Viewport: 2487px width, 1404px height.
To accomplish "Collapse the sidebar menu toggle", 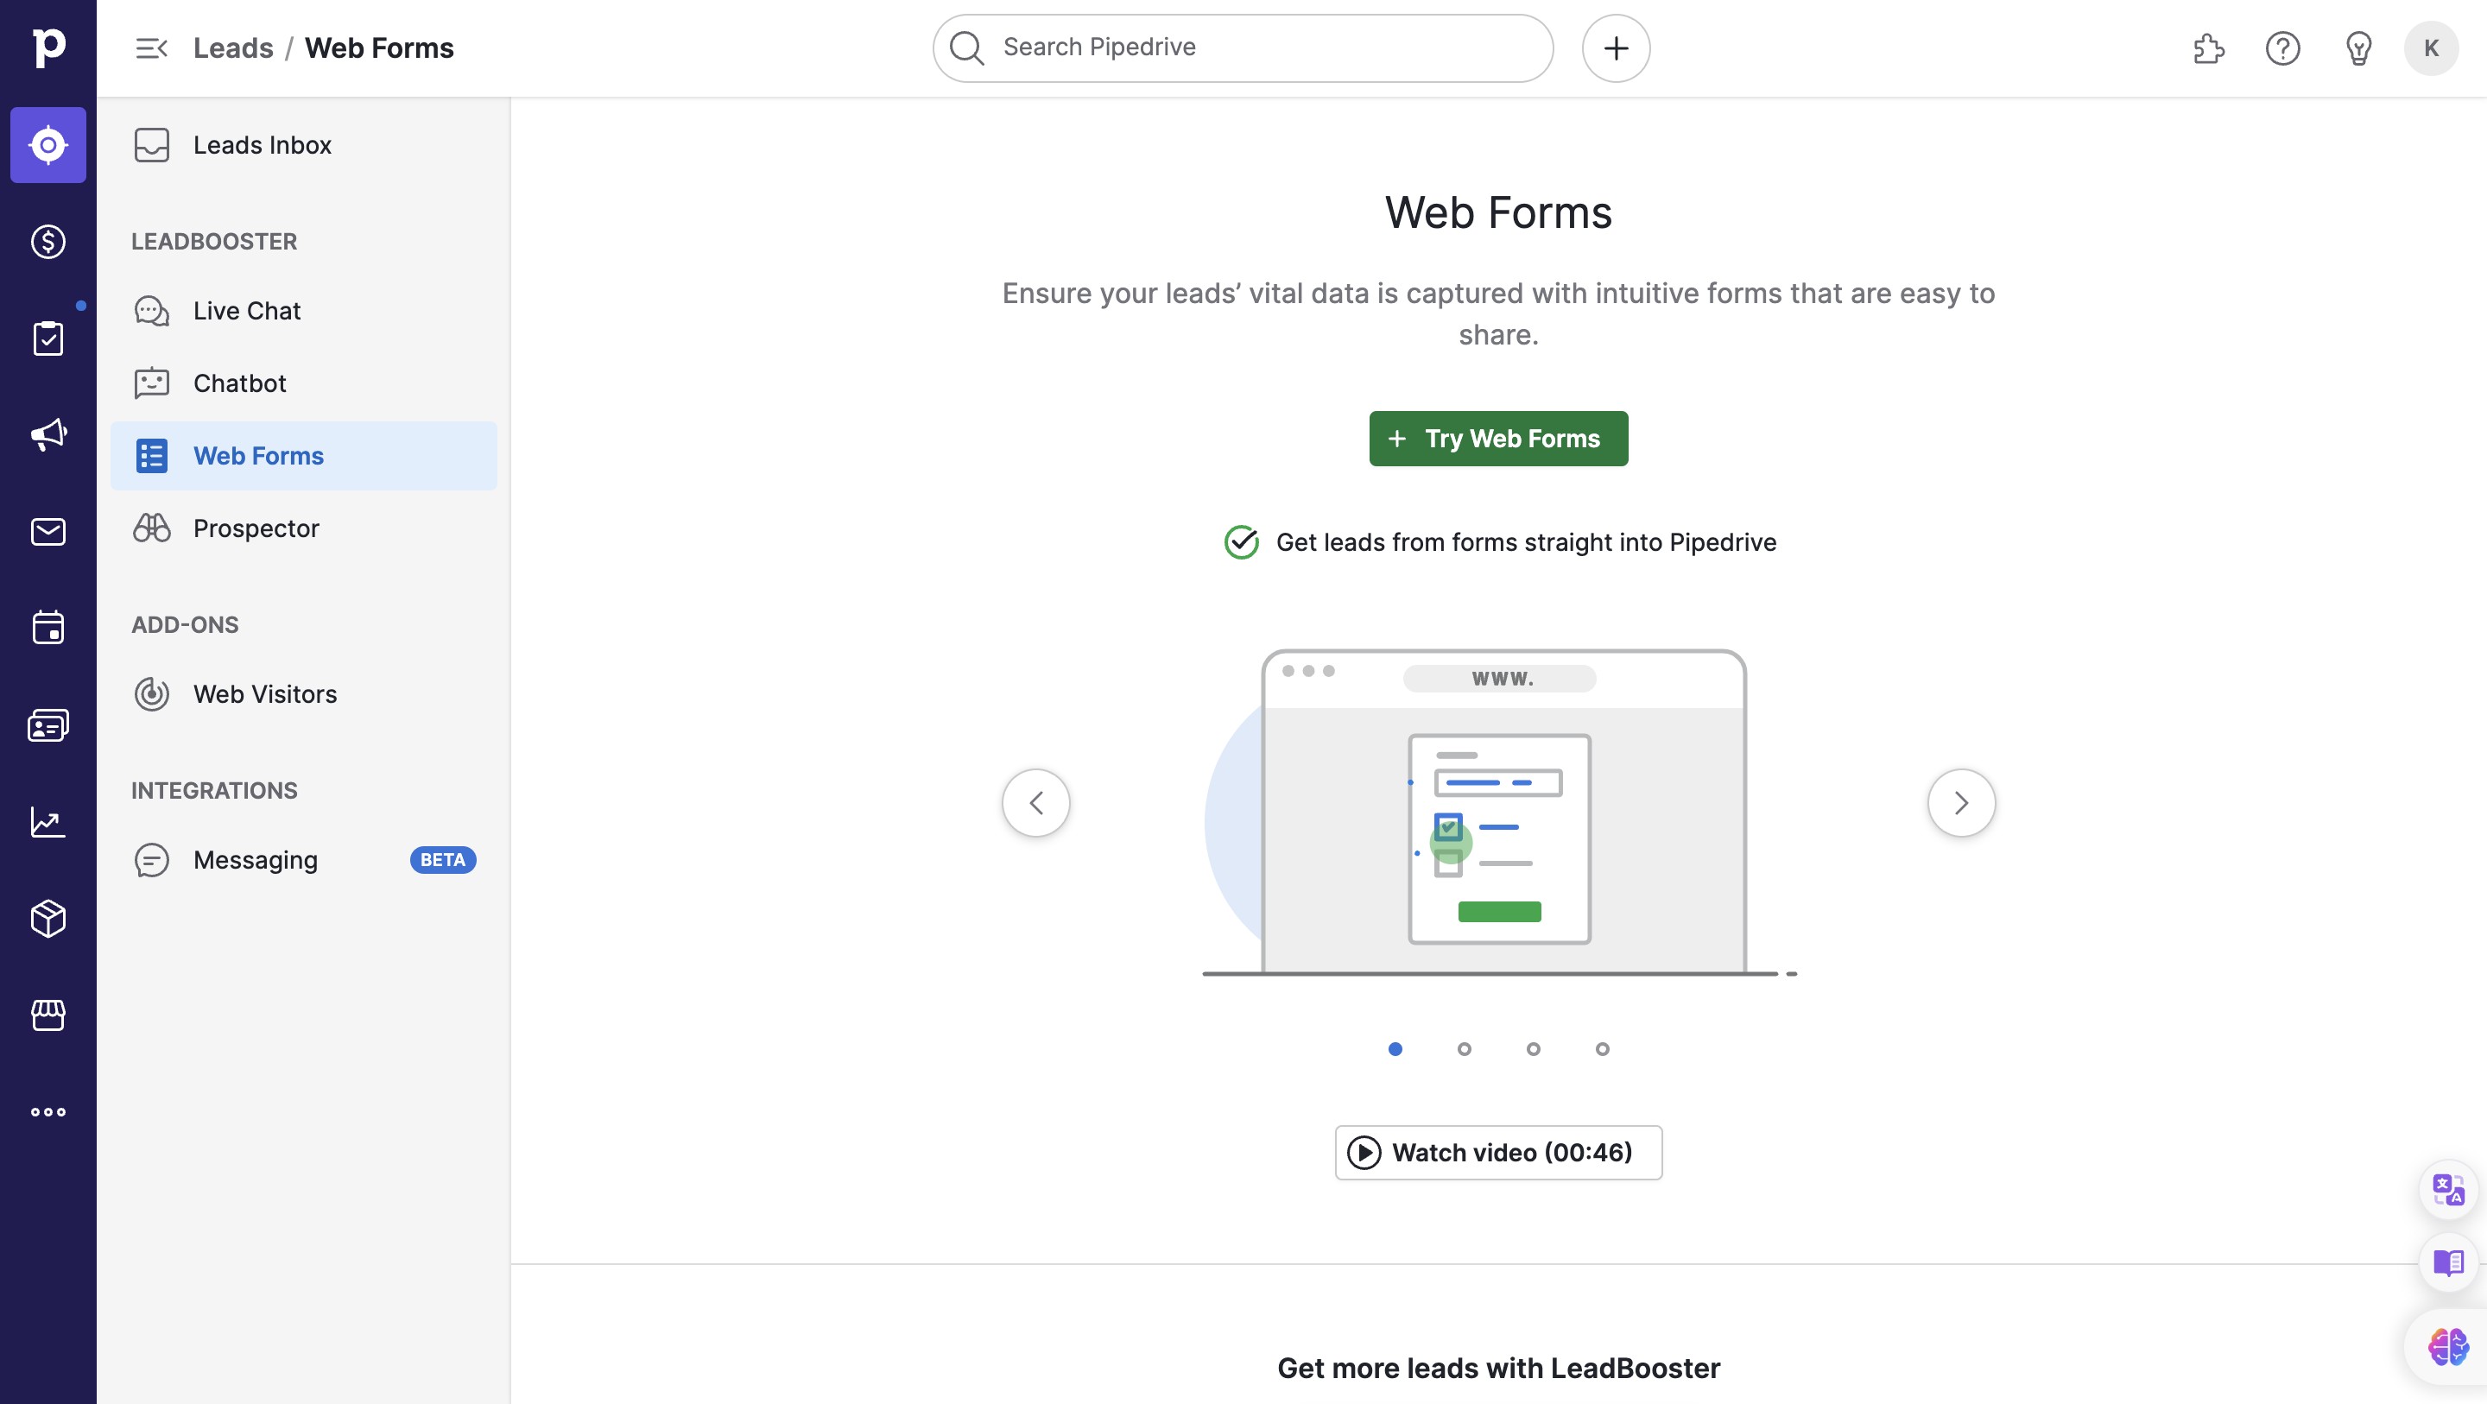I will pos(152,48).
